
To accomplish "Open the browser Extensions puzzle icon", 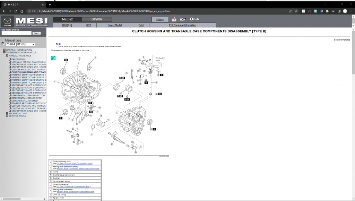I will 327,11.
